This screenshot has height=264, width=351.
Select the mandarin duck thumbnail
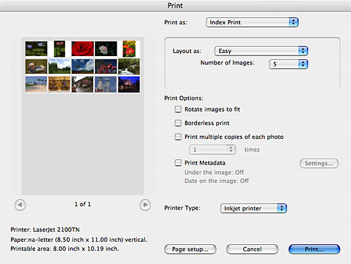click(36, 66)
